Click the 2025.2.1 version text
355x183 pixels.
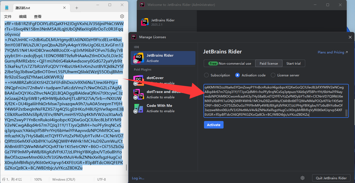point(157,25)
